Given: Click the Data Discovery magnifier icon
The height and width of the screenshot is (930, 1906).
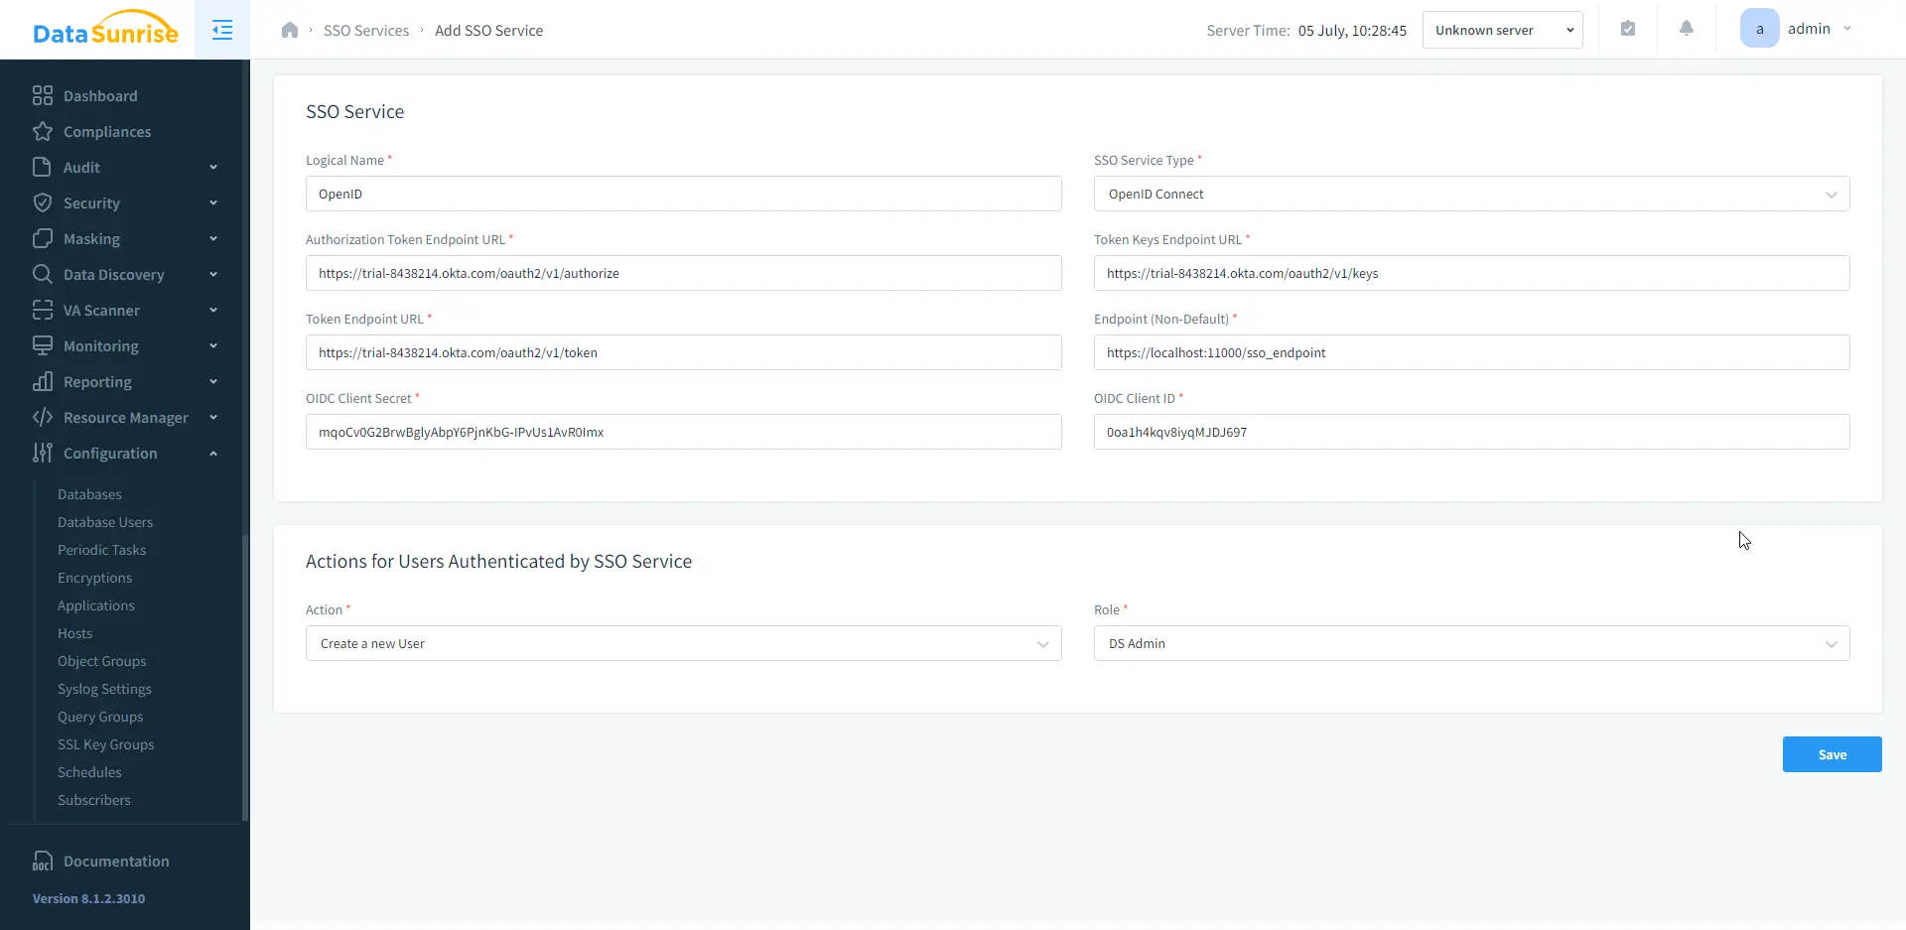Looking at the screenshot, I should tap(42, 275).
